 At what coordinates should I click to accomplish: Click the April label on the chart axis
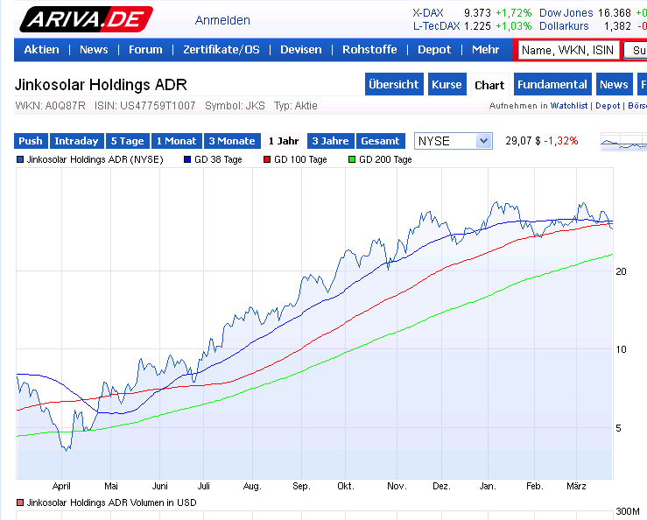point(61,486)
